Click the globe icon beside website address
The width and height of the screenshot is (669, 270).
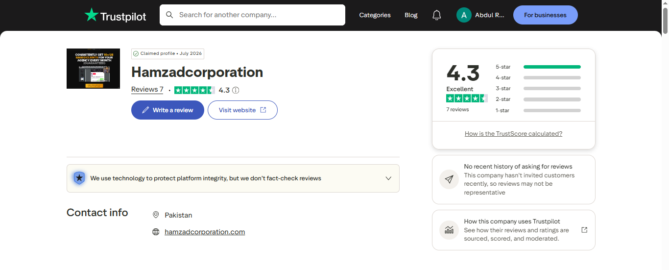156,232
